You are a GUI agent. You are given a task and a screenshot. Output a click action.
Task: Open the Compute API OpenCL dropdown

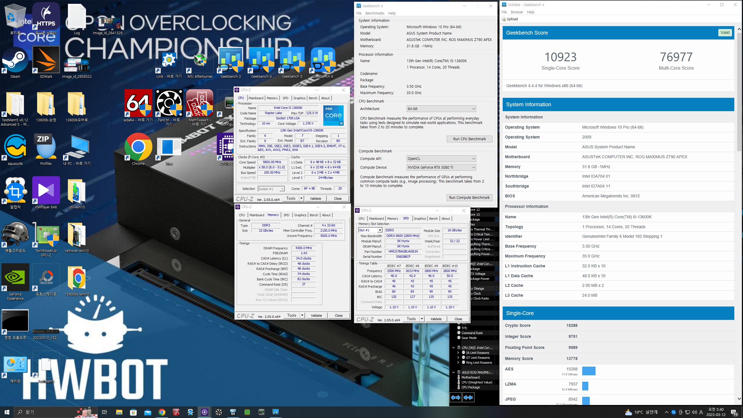(441, 159)
